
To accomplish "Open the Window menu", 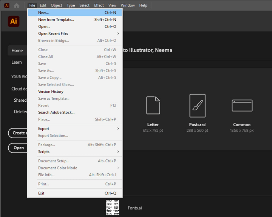I will pyautogui.click(x=128, y=5).
